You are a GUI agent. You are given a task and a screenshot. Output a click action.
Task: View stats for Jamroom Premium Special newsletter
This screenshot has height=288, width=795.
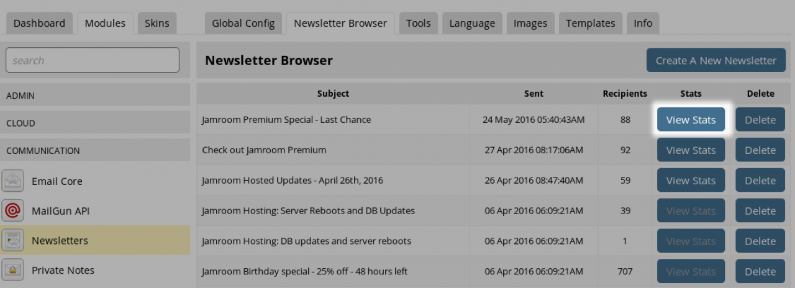click(x=691, y=120)
